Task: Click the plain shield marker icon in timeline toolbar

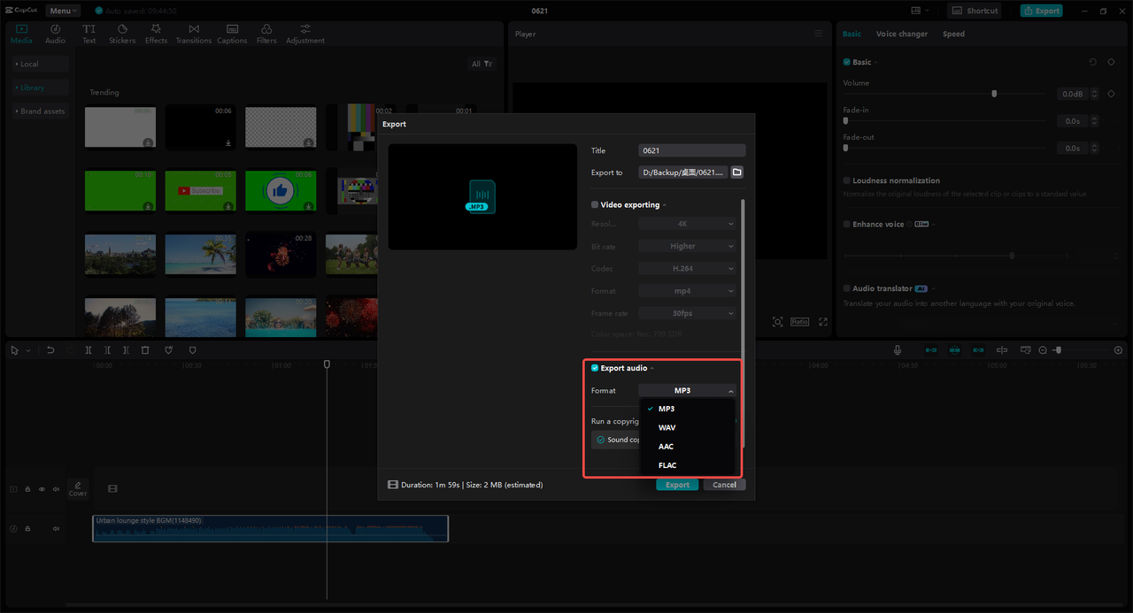Action: (x=192, y=350)
